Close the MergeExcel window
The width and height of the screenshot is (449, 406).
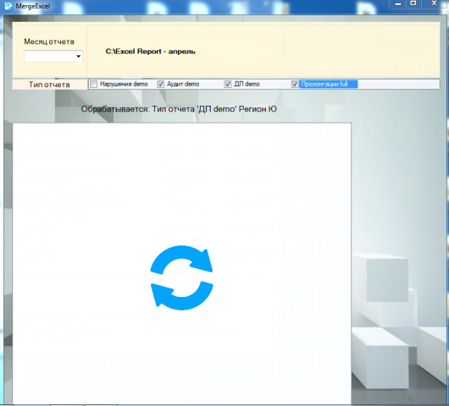[x=434, y=3]
